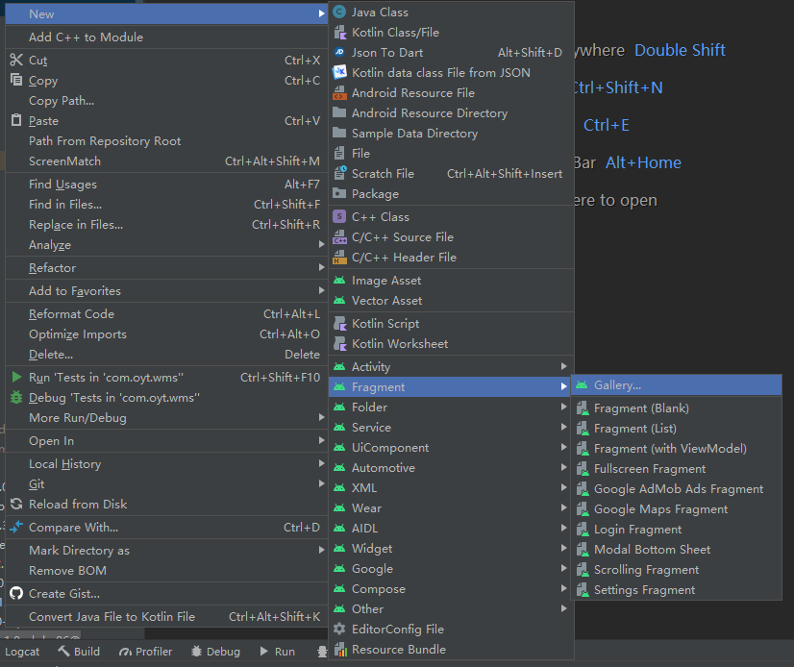The image size is (794, 667).
Task: Expand the Mark Directory as arrow
Action: (322, 550)
